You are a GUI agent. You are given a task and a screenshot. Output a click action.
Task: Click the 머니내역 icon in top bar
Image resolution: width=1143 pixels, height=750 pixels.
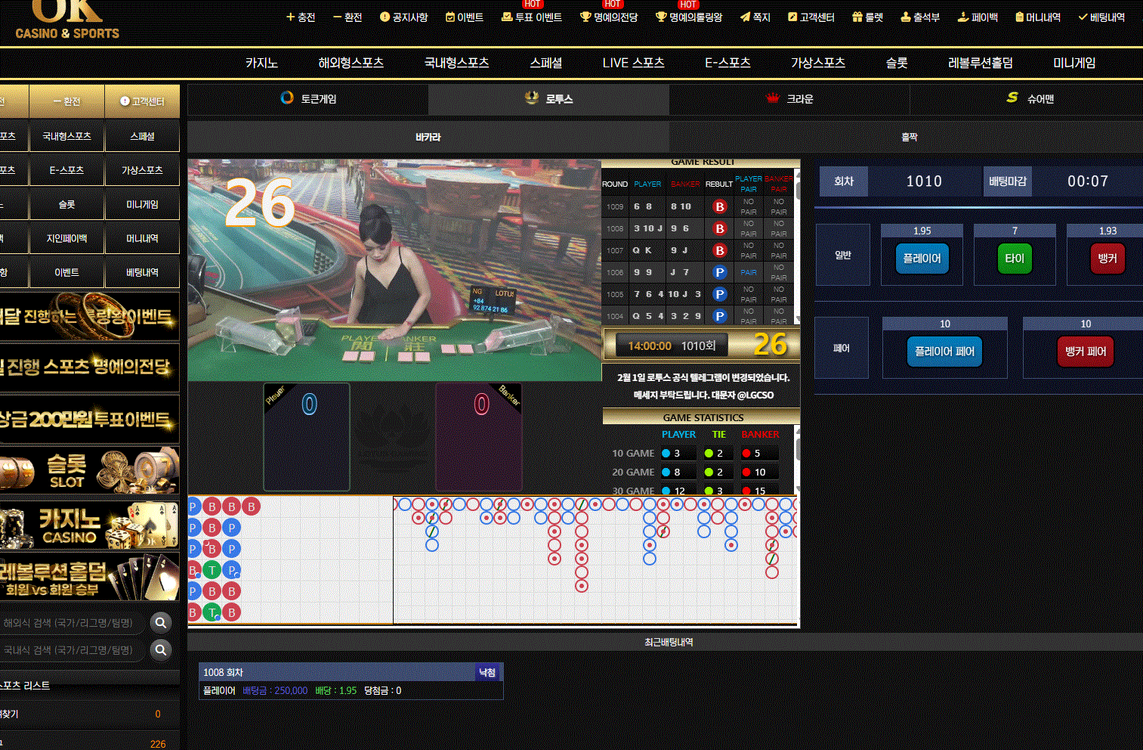(1019, 17)
